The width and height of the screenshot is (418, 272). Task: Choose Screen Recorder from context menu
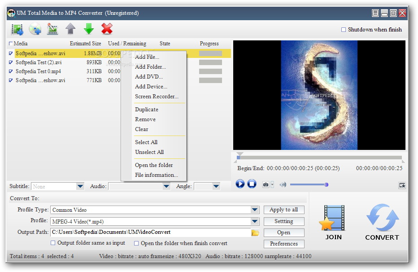[x=157, y=97]
